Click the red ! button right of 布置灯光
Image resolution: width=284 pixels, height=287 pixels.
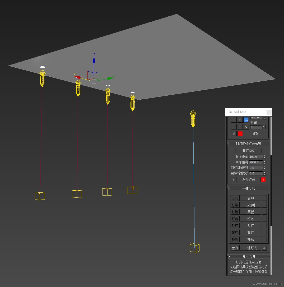263,180
